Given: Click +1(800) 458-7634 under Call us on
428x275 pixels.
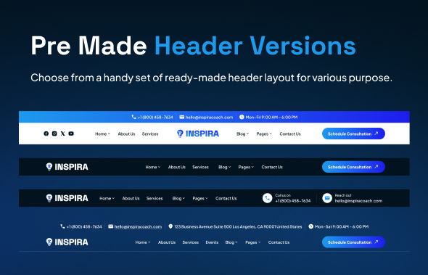Looking at the screenshot, I should point(293,201).
